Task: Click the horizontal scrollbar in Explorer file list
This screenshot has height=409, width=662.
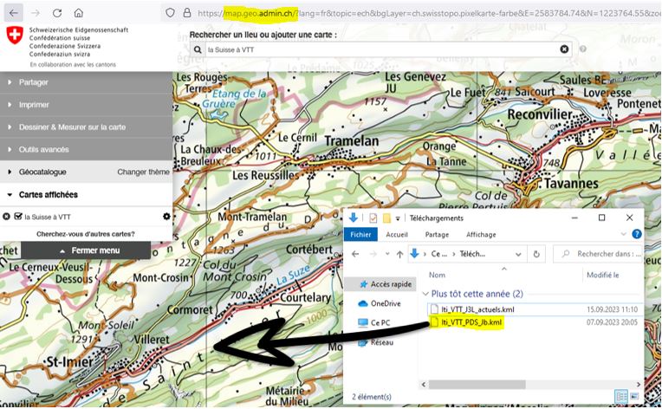Action: coord(477,385)
